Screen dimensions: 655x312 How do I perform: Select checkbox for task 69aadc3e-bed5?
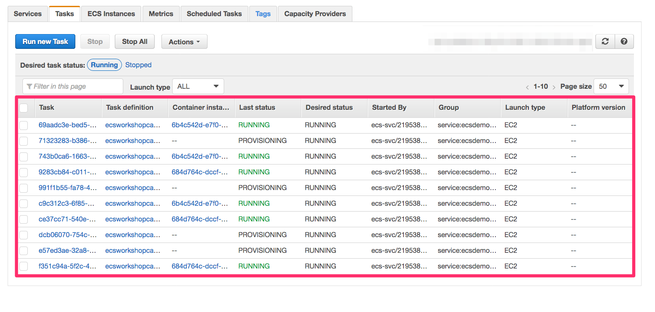tap(24, 125)
